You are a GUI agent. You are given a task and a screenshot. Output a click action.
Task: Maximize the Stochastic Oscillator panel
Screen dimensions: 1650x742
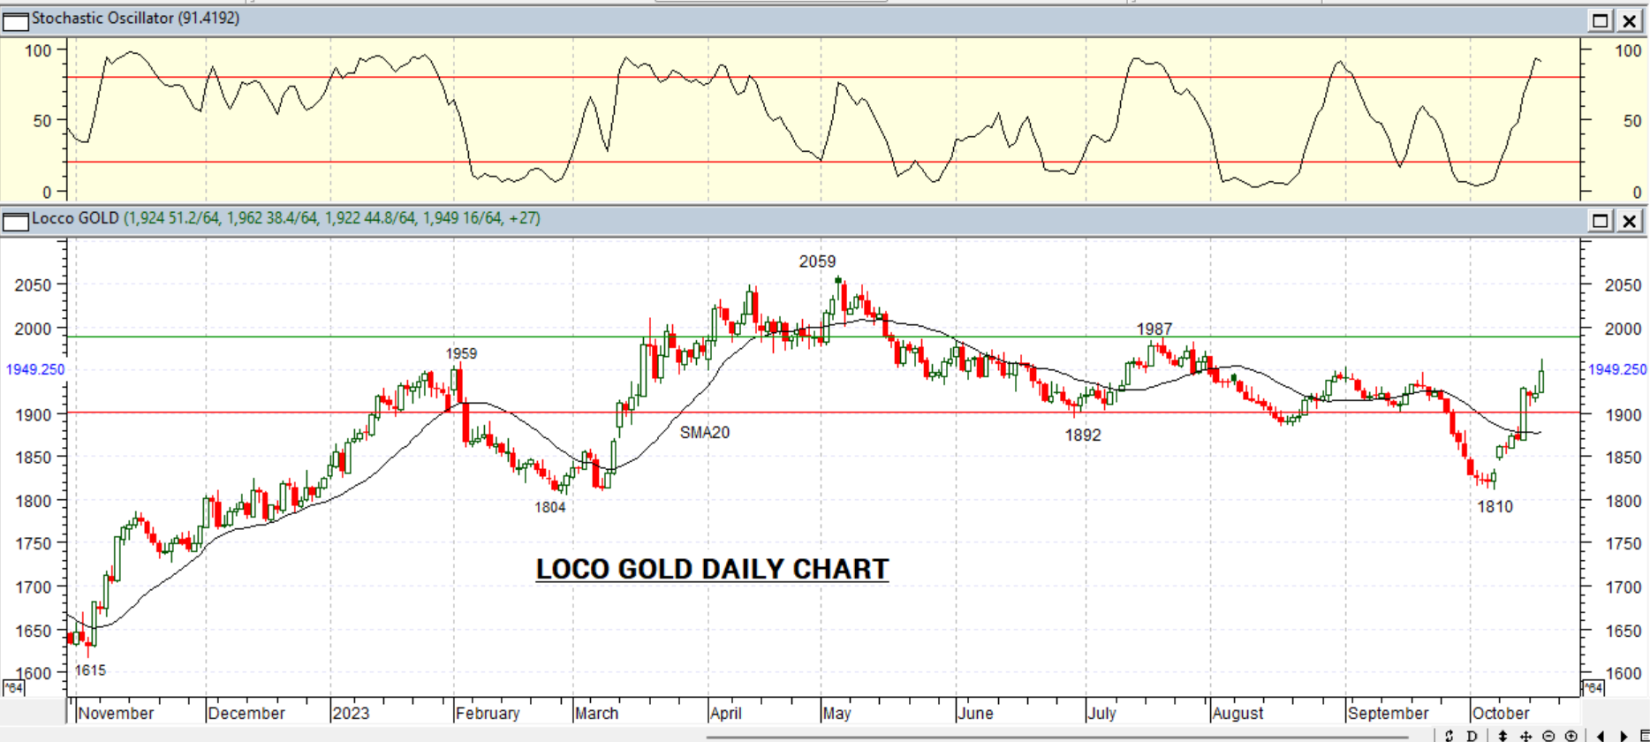(x=1600, y=20)
